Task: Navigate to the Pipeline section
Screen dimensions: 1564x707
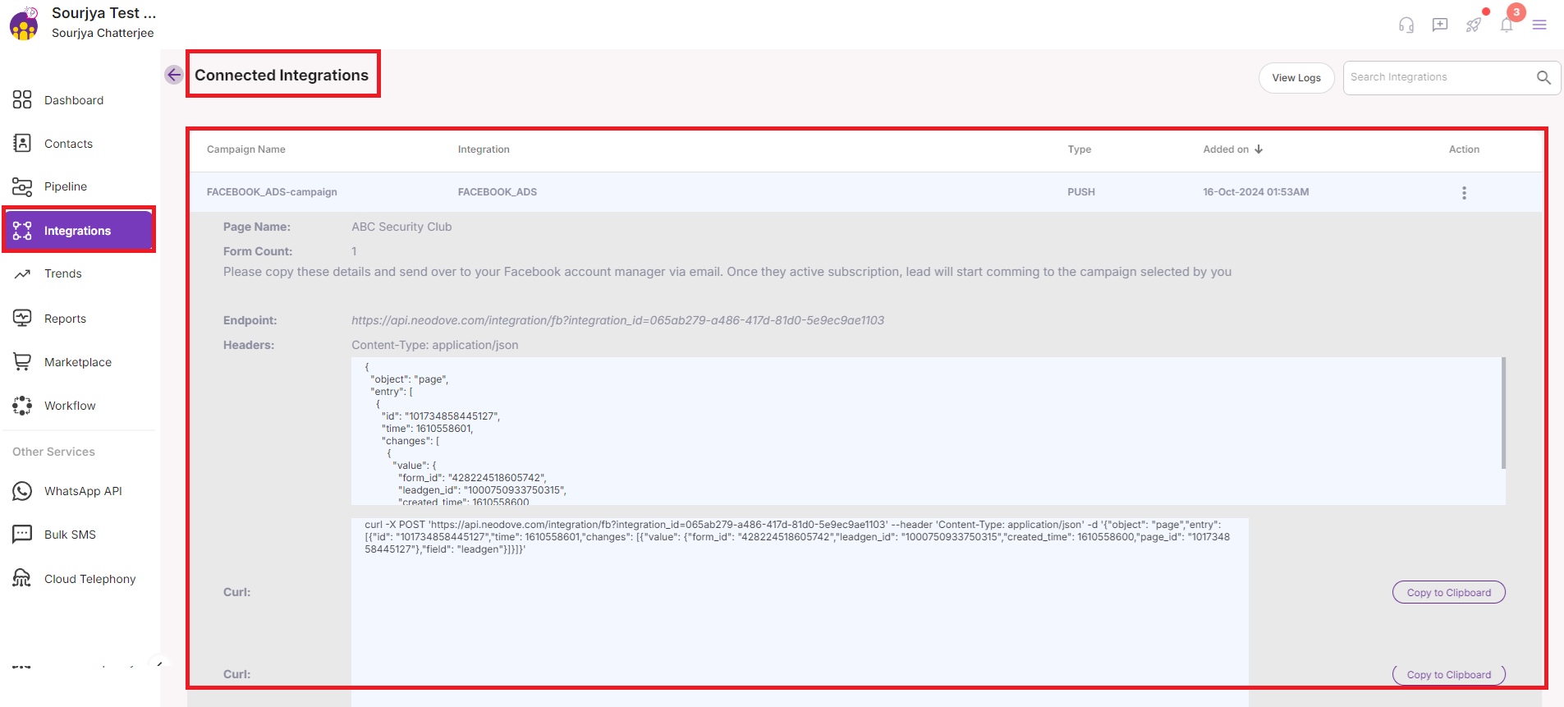Action: coord(65,186)
